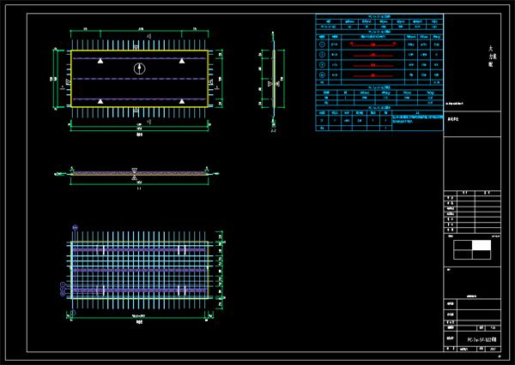Click the white filled quadrant in the key plan

tap(482, 245)
